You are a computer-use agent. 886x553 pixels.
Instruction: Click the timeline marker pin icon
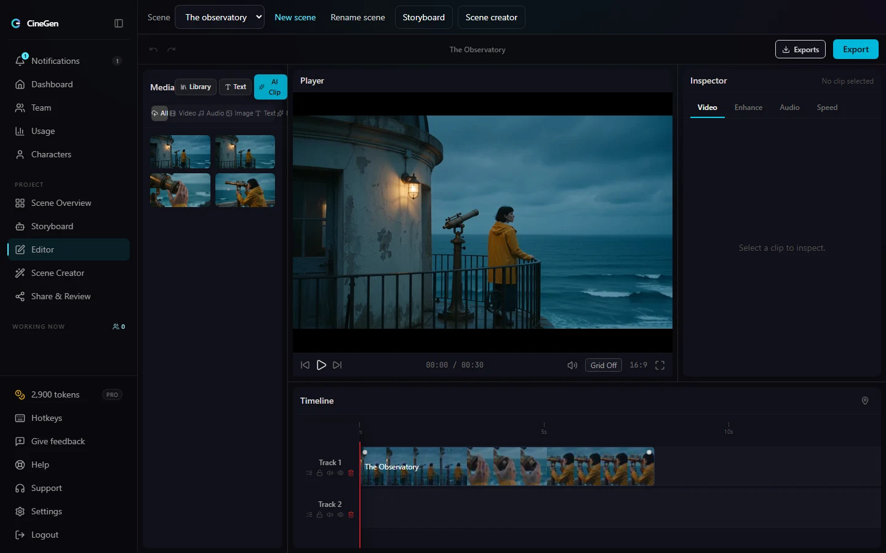click(x=865, y=401)
